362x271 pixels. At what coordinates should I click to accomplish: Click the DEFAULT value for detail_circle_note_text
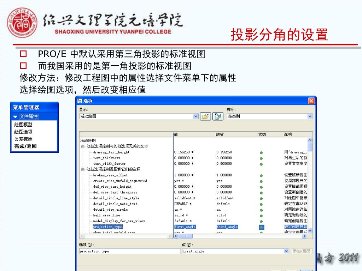tap(183, 204)
